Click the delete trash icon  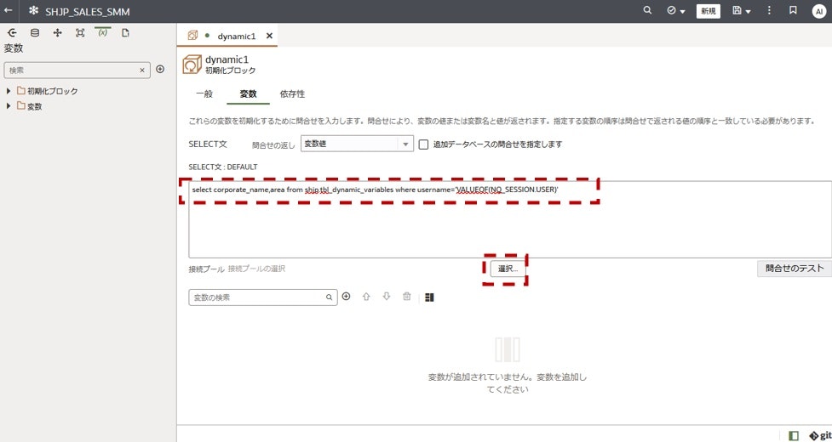pyautogui.click(x=406, y=297)
